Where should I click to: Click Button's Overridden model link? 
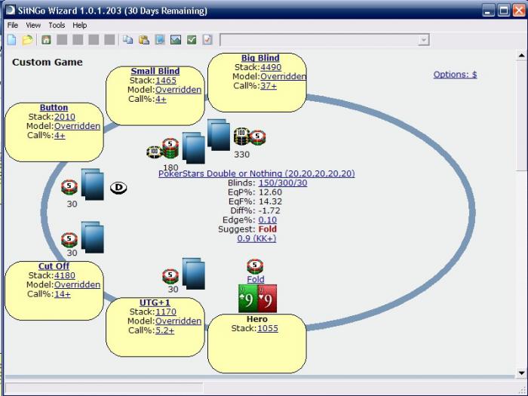pos(77,126)
